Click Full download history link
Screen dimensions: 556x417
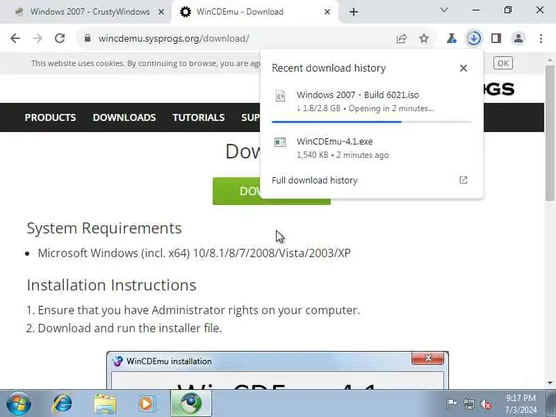pyautogui.click(x=315, y=181)
